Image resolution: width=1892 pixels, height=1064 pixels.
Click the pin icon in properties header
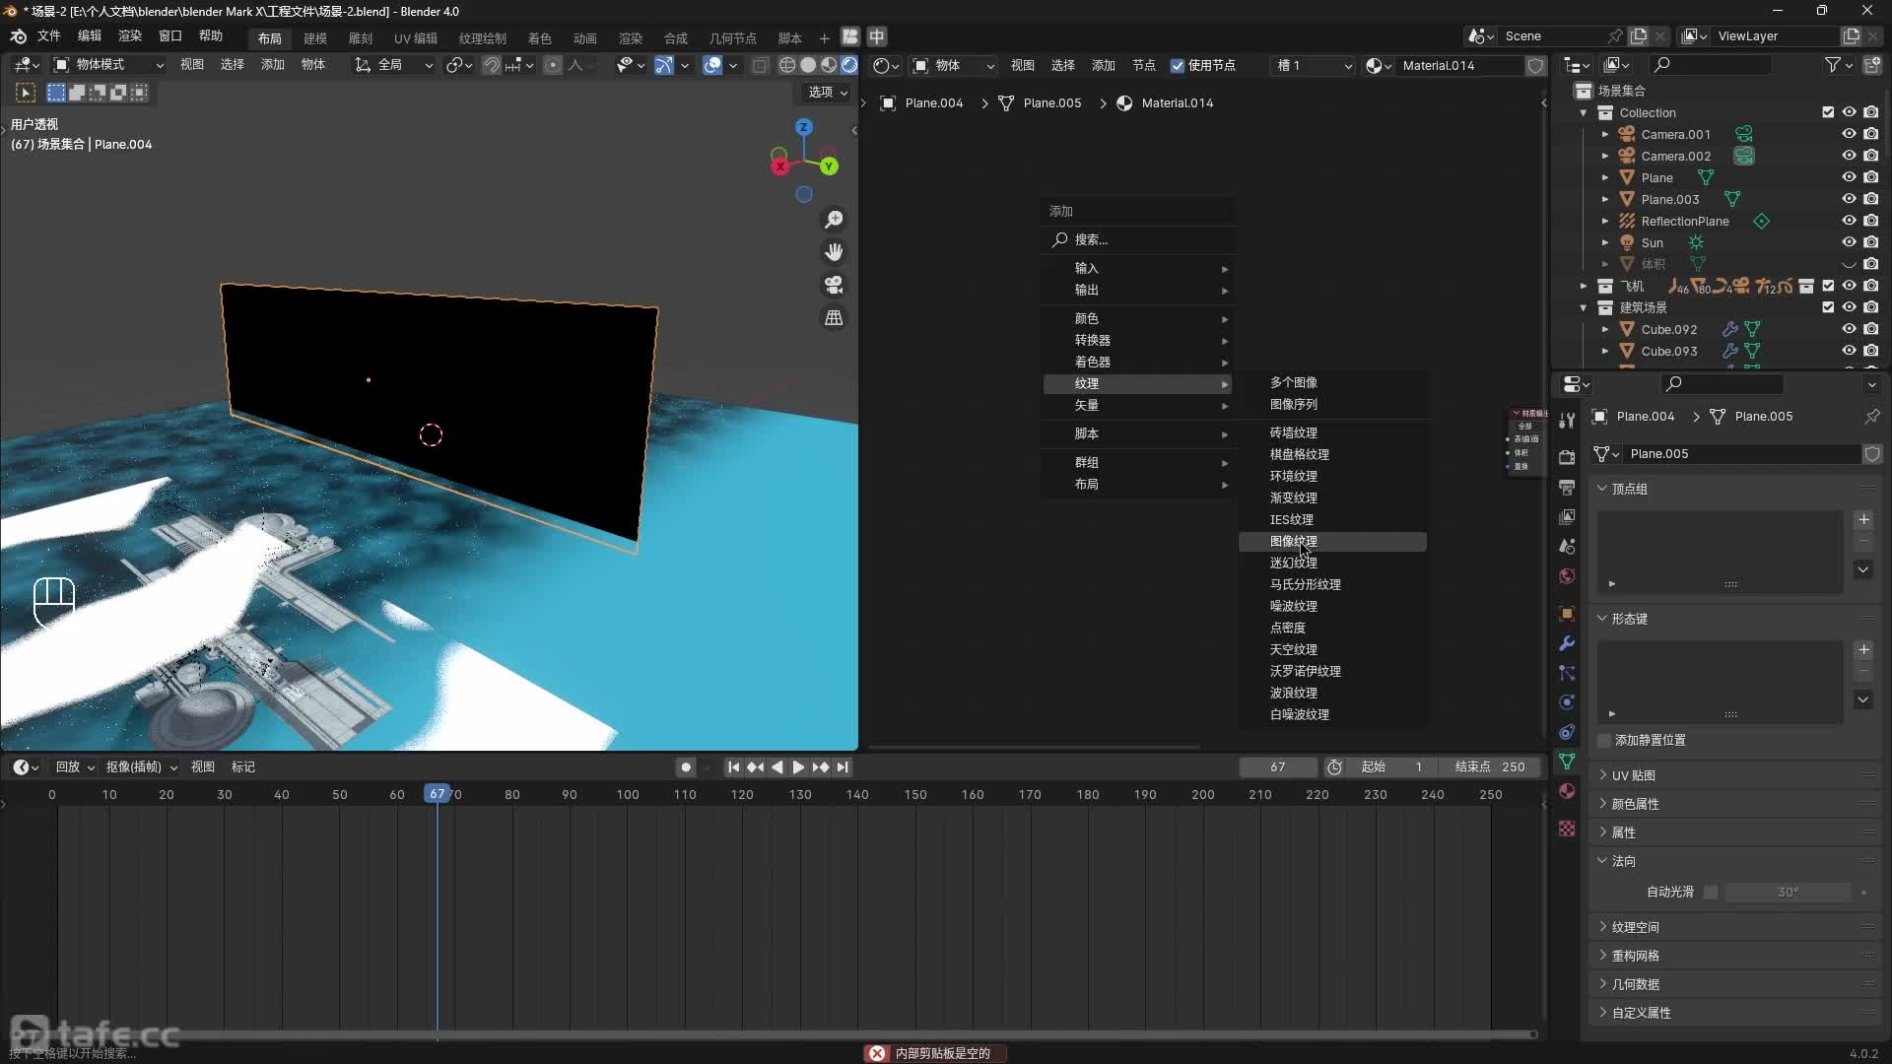(1871, 417)
